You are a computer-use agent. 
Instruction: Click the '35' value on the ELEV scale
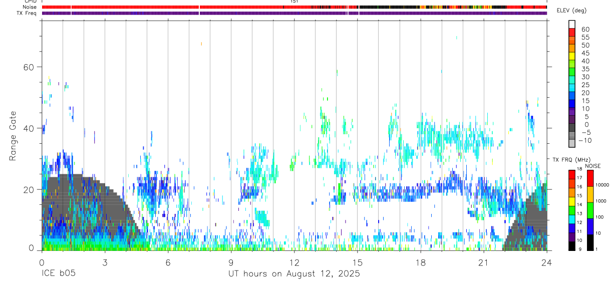click(x=585, y=69)
